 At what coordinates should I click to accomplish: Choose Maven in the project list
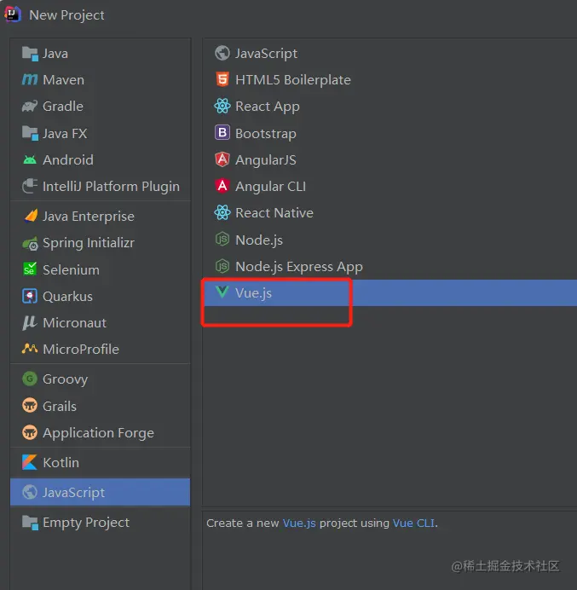[x=100, y=80]
